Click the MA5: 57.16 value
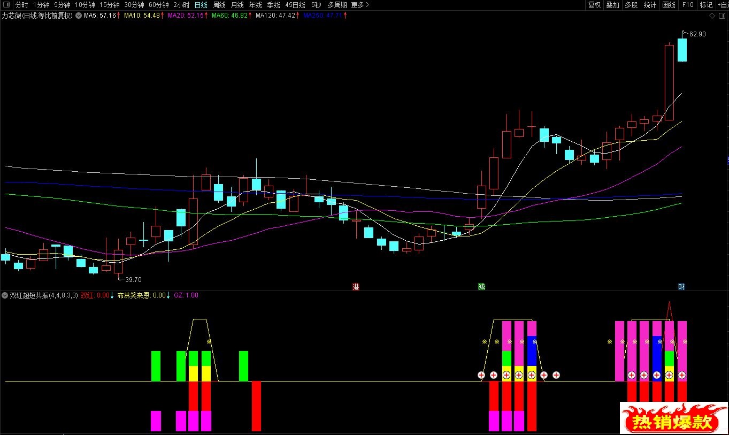729x435 pixels. click(100, 16)
